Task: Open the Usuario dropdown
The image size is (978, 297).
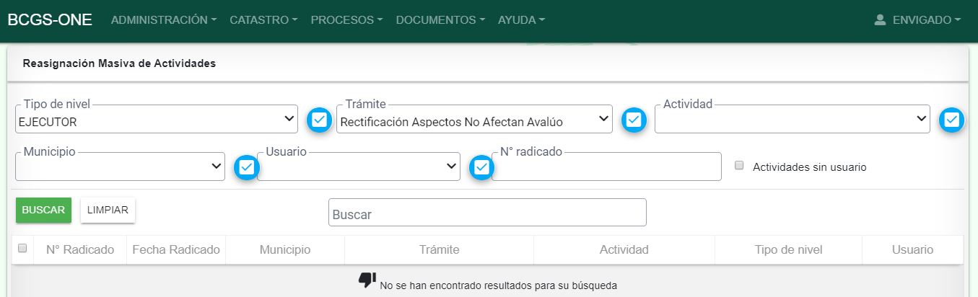Action: click(359, 167)
